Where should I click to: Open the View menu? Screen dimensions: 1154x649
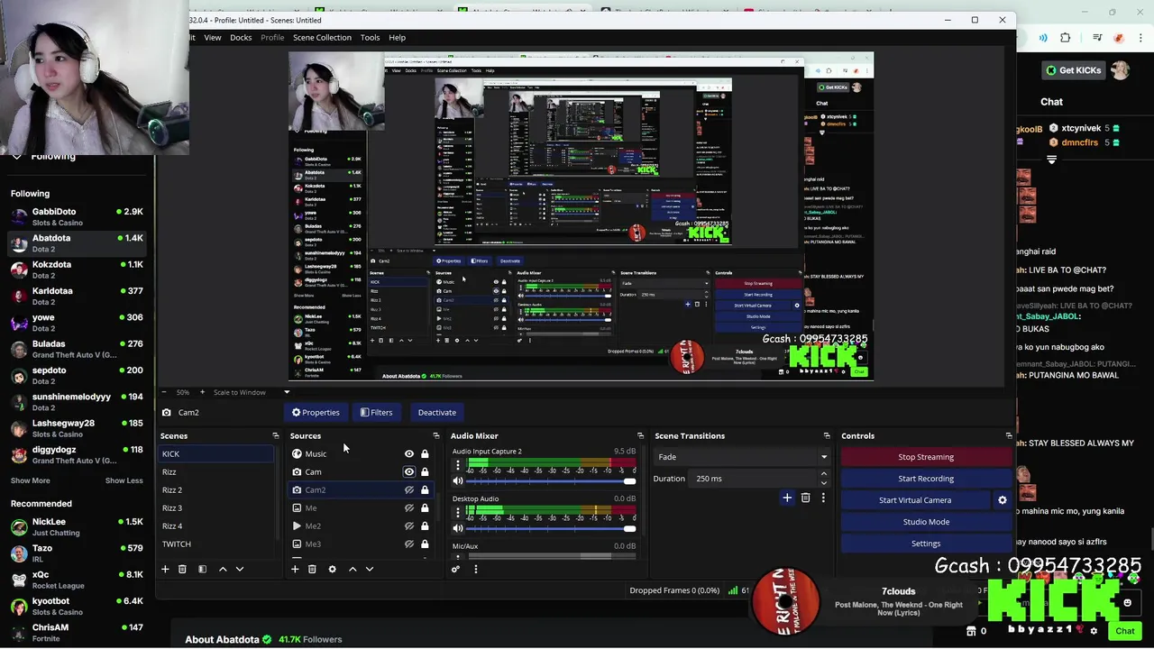[x=213, y=37]
